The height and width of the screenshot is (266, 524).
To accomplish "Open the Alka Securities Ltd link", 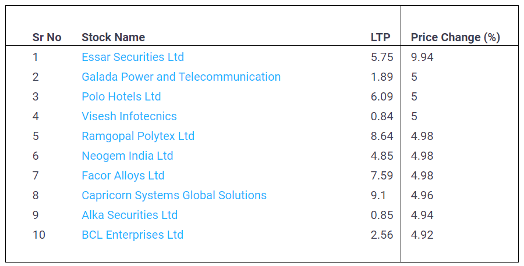I will pyautogui.click(x=130, y=215).
